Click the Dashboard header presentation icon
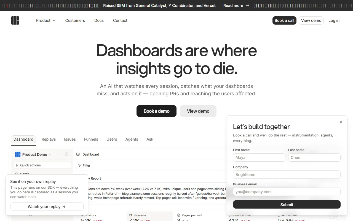 coord(78,154)
